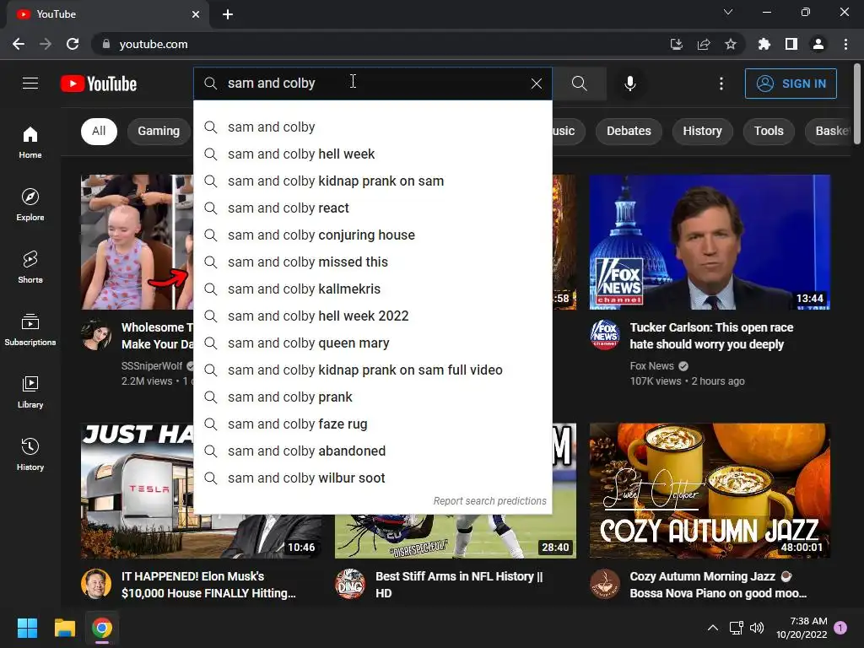The height and width of the screenshot is (648, 864).
Task: Click Tucker Carlson video title
Action: (x=711, y=336)
